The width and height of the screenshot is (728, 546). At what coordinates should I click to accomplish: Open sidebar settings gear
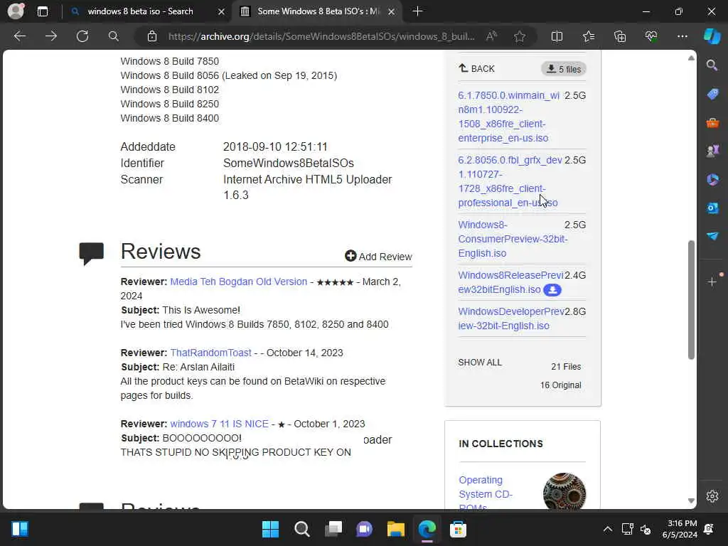pos(712,496)
